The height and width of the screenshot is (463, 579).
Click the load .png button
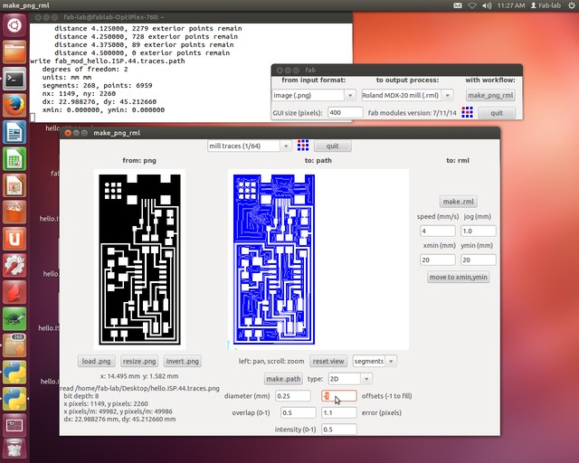coord(97,361)
